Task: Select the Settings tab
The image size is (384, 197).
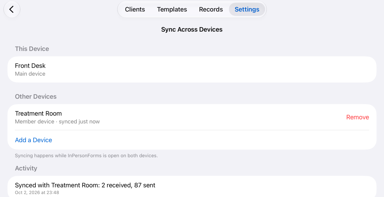Action: [247, 9]
